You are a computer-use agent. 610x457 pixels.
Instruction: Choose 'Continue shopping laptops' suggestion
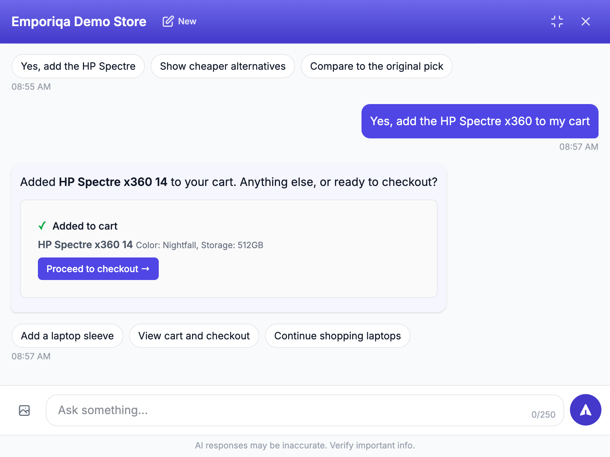point(338,336)
